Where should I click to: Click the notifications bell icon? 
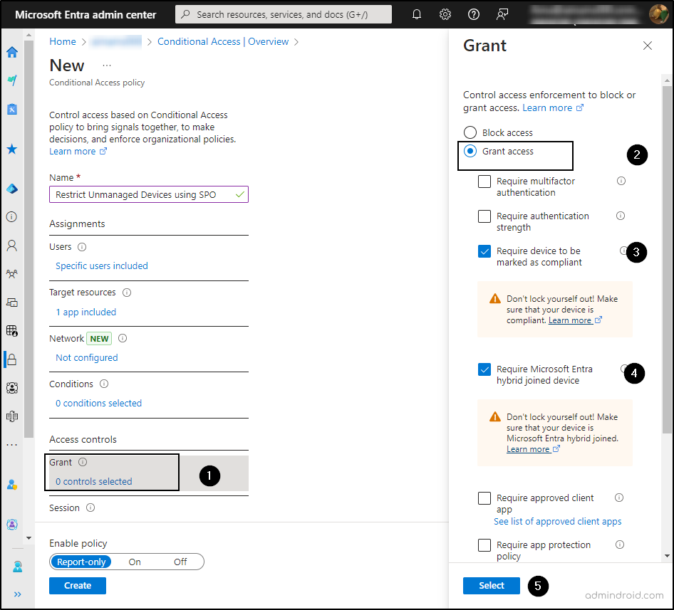coord(417,14)
